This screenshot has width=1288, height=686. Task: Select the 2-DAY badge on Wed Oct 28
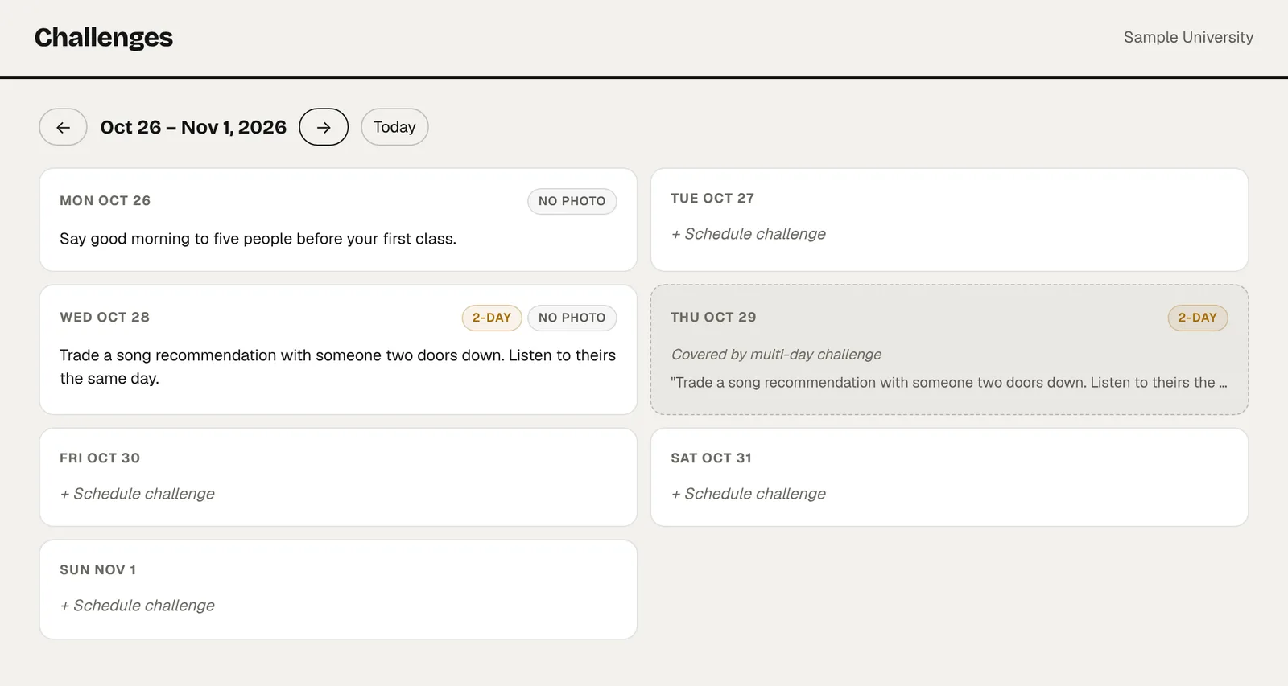492,318
